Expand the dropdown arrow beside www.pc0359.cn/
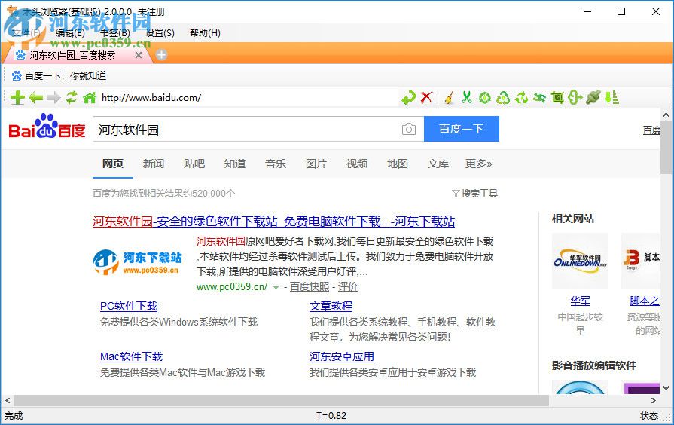Image resolution: width=674 pixels, height=425 pixels. [276, 287]
